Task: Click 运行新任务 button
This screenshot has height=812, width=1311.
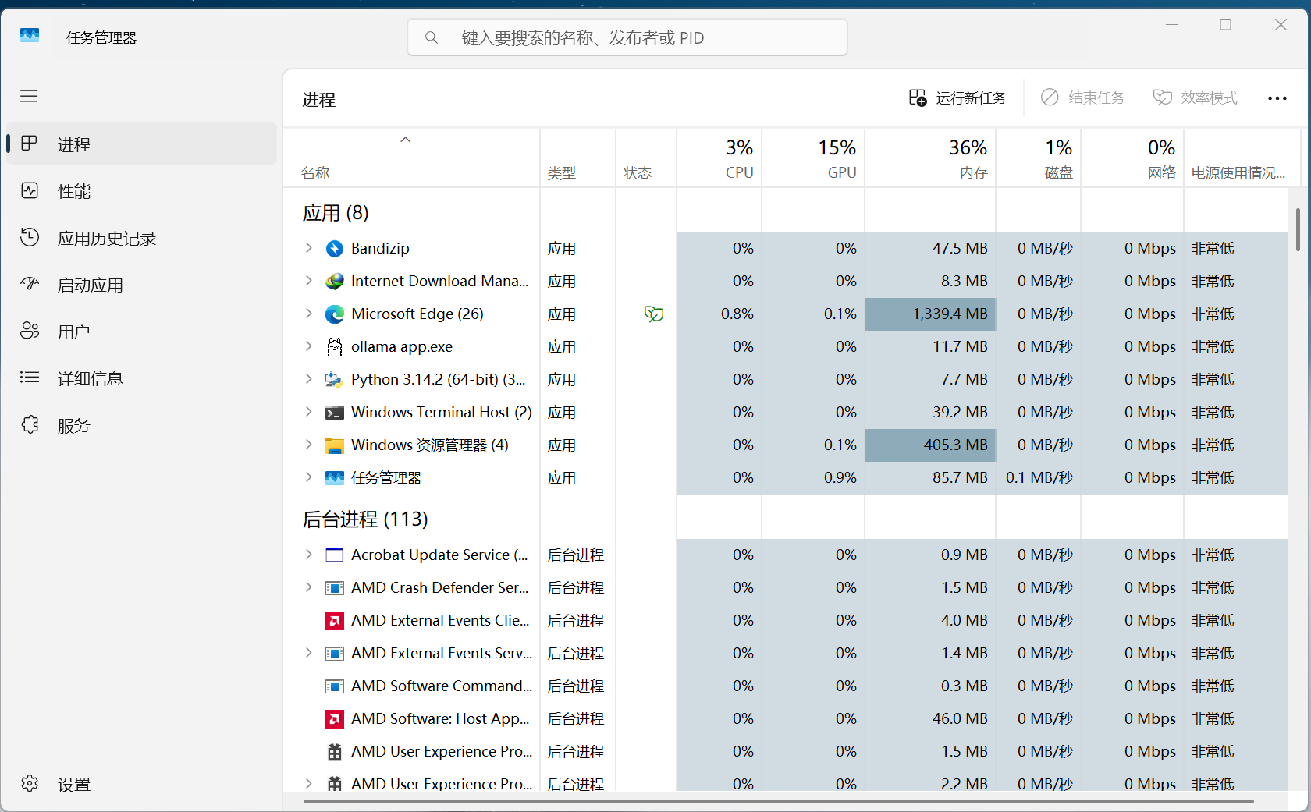Action: 957,98
